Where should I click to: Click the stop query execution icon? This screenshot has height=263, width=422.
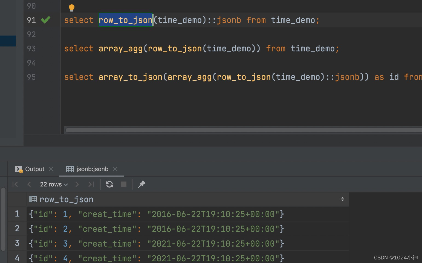[x=123, y=184]
